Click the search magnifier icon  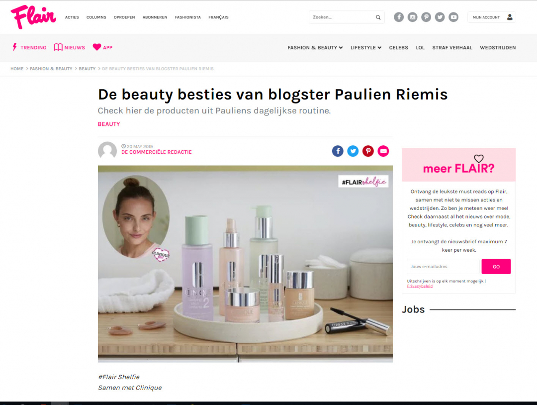click(378, 17)
